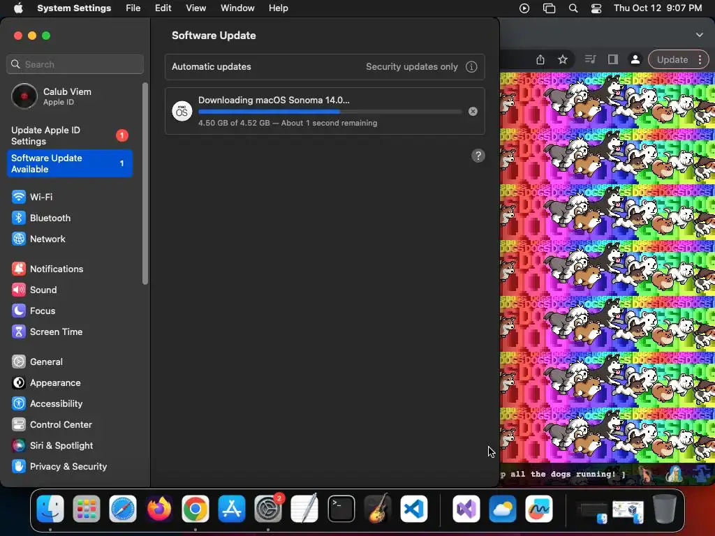
Task: Open GarageBand from the Dock
Action: 378,509
